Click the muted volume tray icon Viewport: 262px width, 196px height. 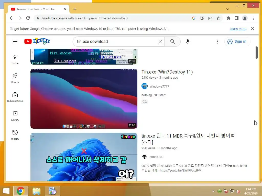coord(238,191)
